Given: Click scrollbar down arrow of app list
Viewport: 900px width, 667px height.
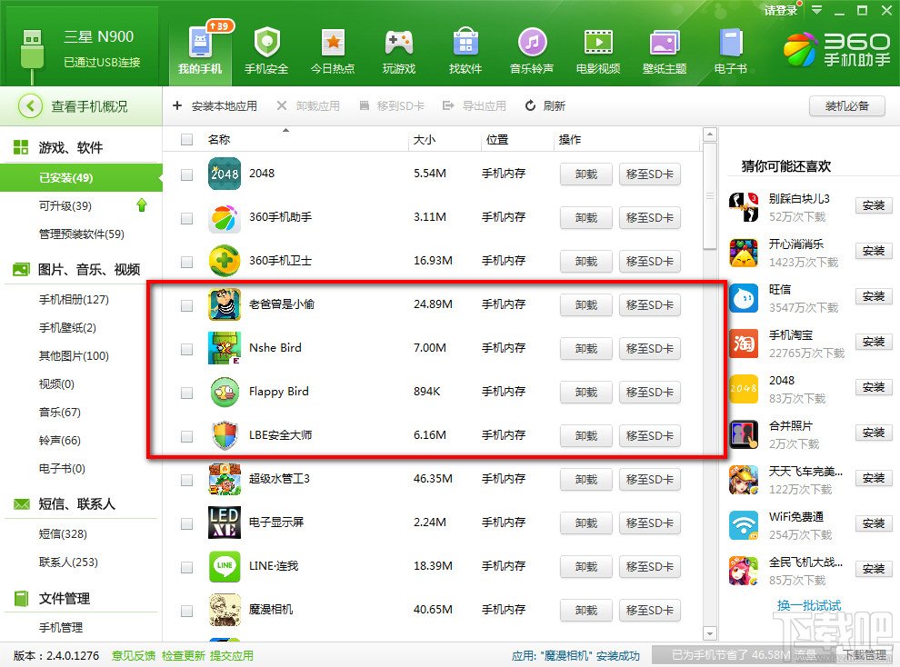Looking at the screenshot, I should (710, 633).
